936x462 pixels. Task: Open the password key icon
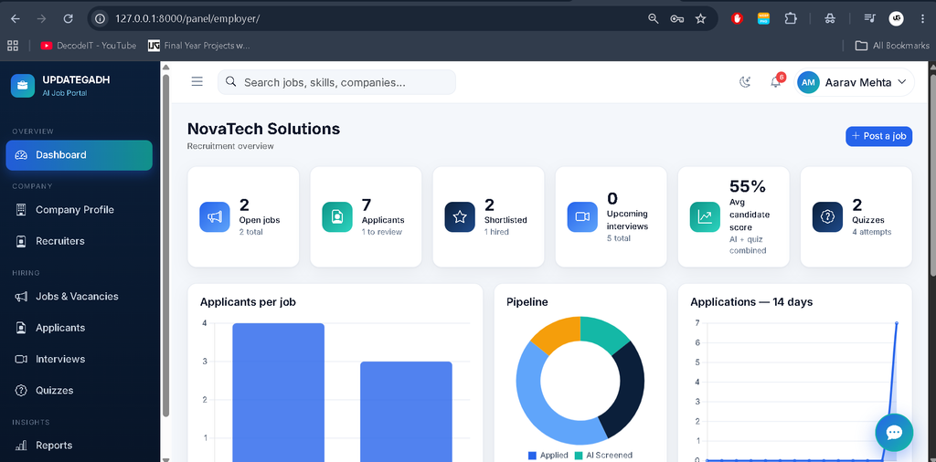click(x=677, y=18)
